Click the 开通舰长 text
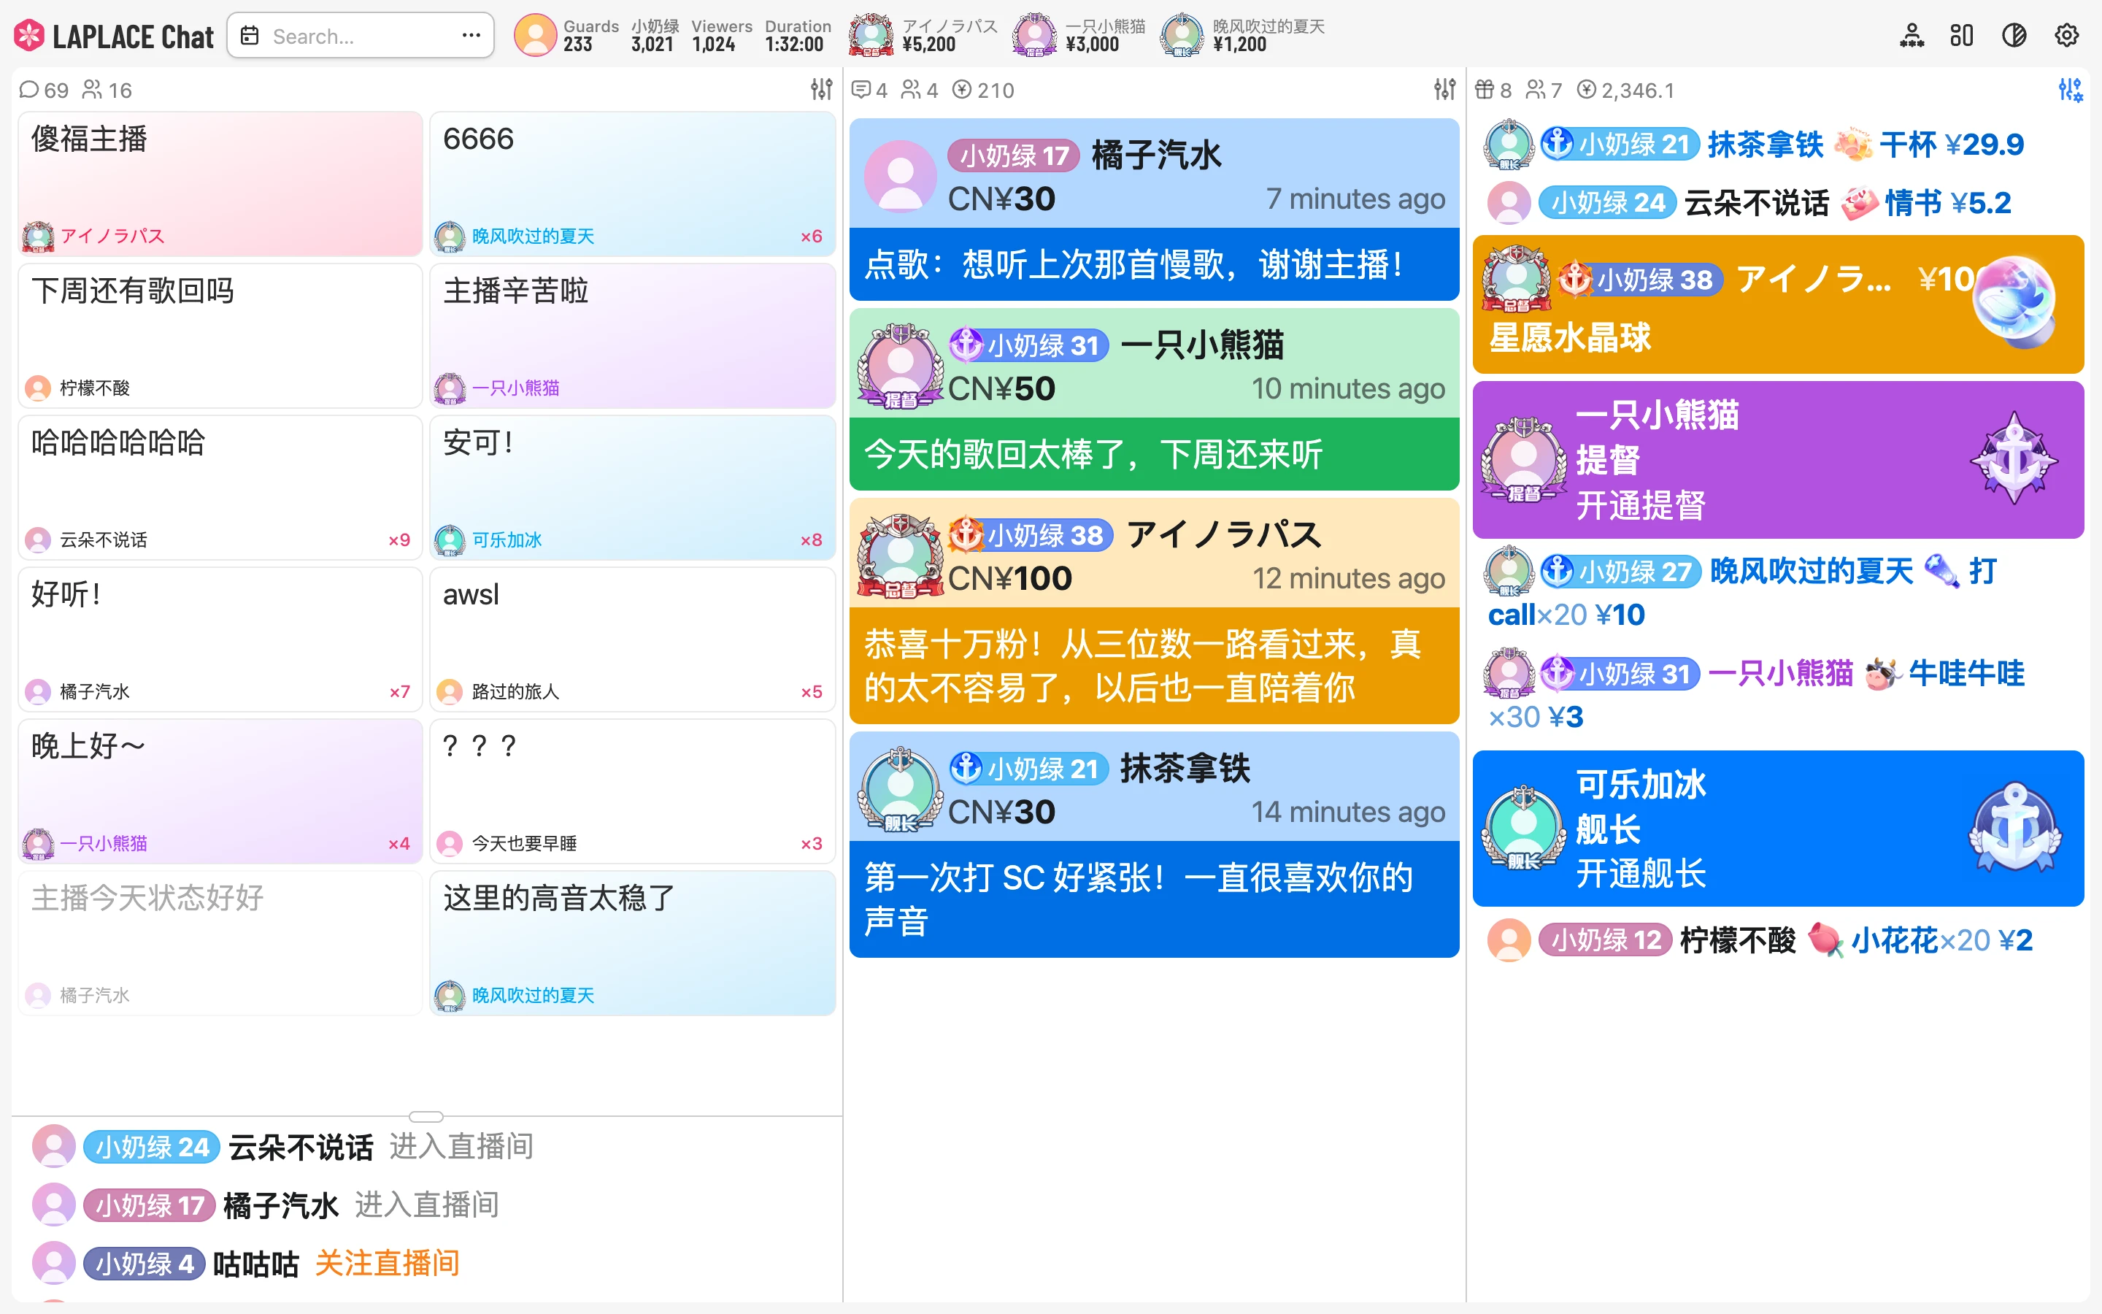Screen dimensions: 2102x1314 tap(1641, 873)
